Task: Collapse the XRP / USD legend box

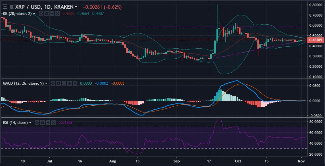Action: (x=5, y=7)
